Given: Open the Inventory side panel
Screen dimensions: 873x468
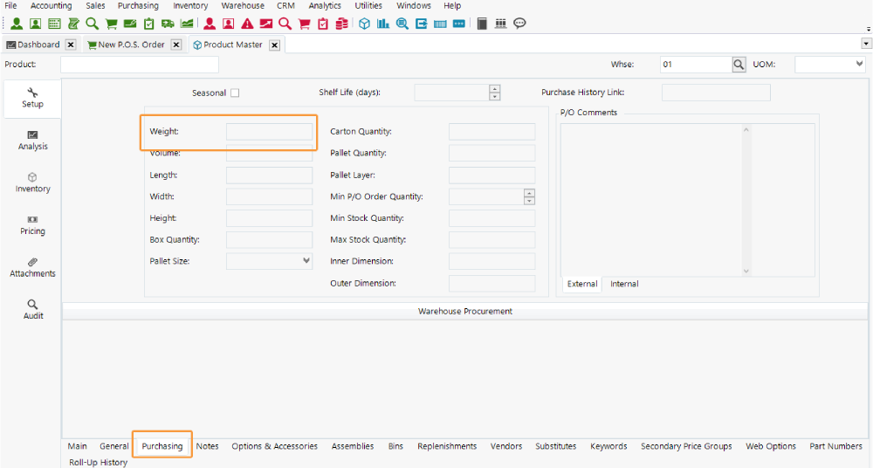Looking at the screenshot, I should [x=33, y=182].
